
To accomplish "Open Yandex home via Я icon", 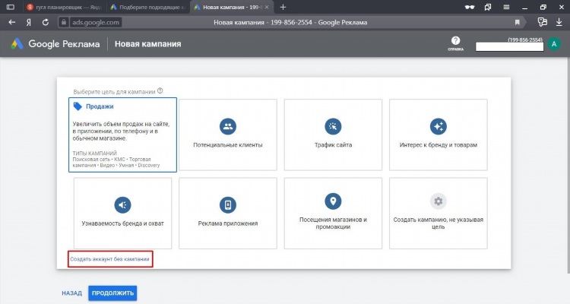I will pos(29,22).
